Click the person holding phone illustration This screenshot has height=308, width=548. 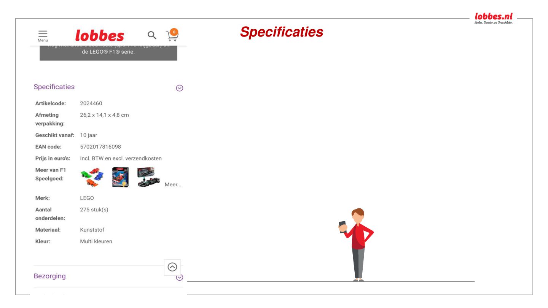[x=356, y=244]
